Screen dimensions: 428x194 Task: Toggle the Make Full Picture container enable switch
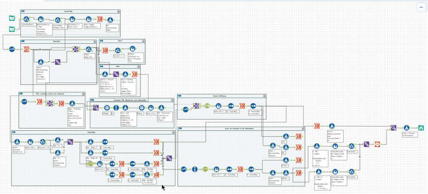click(180, 96)
